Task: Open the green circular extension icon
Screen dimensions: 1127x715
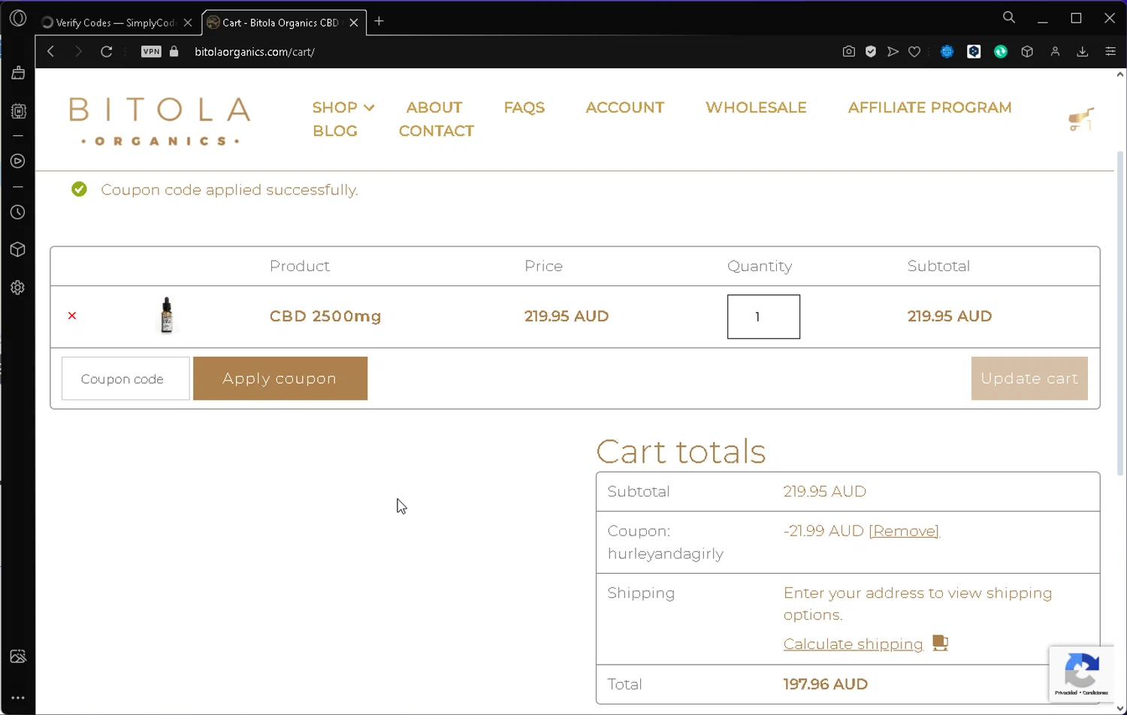Action: (1001, 52)
